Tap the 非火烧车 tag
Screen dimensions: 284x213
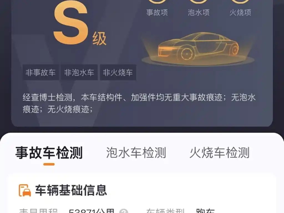(x=118, y=72)
